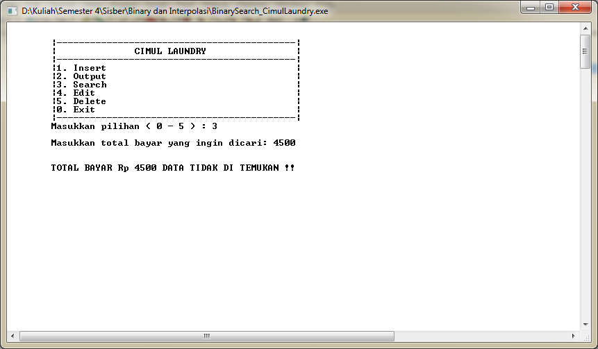Click the '3. Search' menu line

[x=82, y=85]
